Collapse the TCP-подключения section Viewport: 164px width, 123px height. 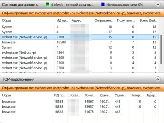pos(158,79)
